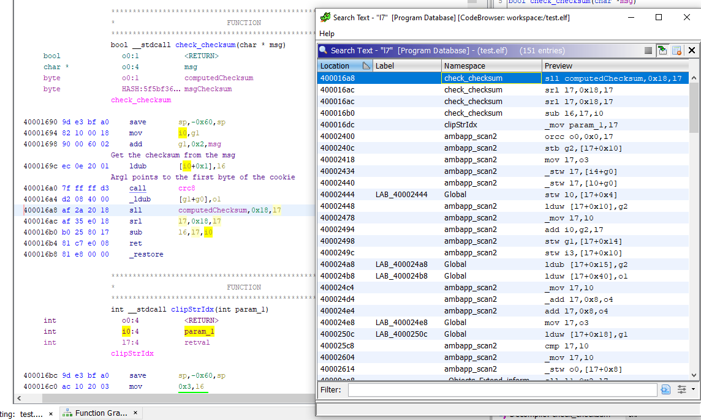Click address 40001690 at the save instruction
Image resolution: width=701 pixels, height=420 pixels.
[40, 122]
